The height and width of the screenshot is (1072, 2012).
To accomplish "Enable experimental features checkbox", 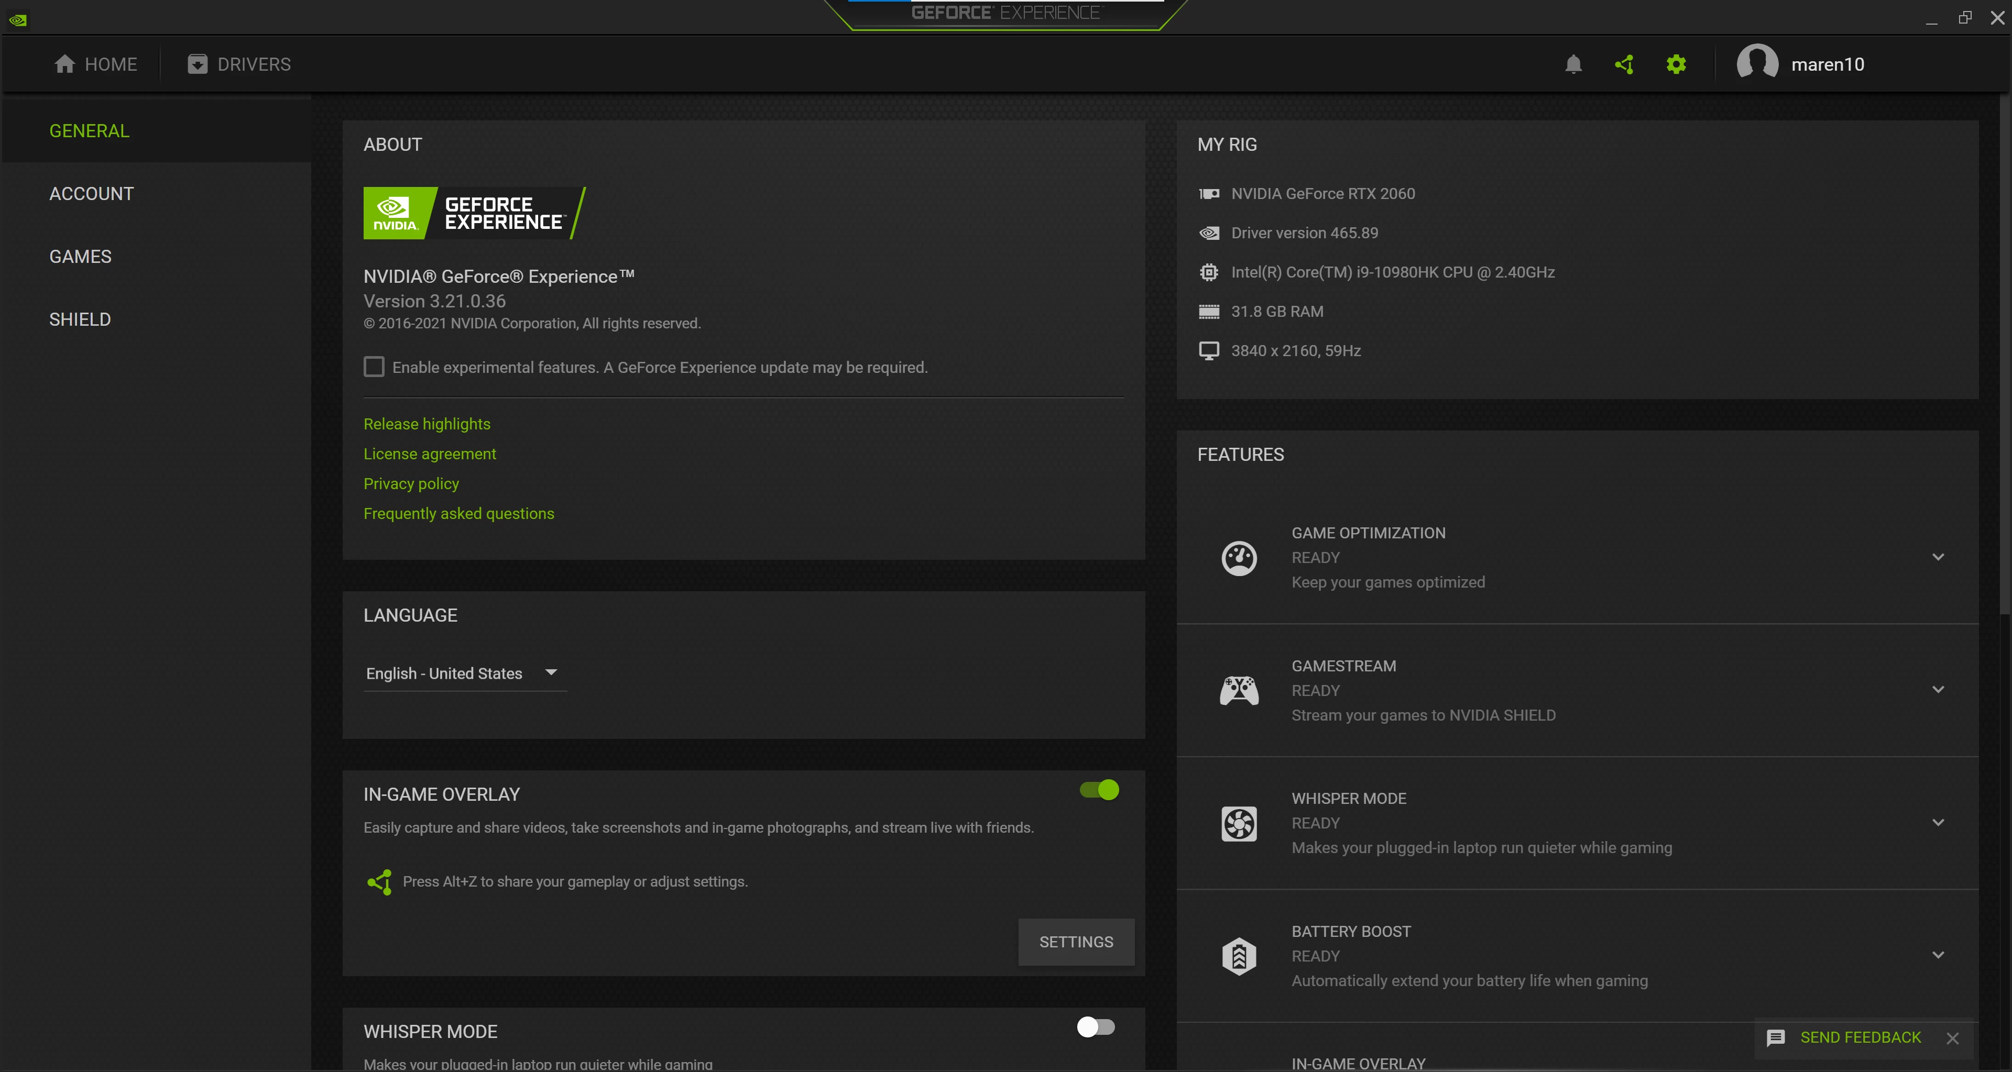I will pyautogui.click(x=374, y=367).
